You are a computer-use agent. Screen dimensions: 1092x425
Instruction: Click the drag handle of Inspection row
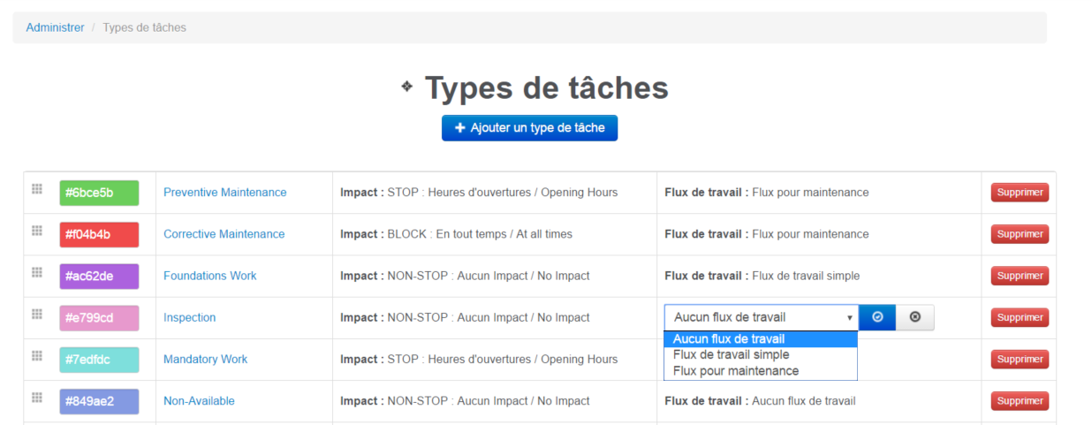point(37,314)
